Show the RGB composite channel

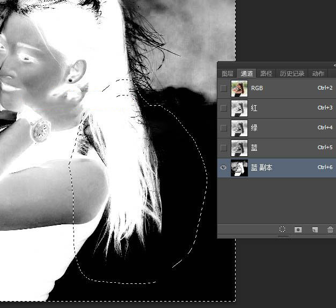point(223,88)
